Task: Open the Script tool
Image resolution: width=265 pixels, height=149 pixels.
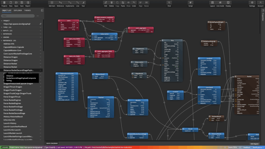Action: [190, 3]
